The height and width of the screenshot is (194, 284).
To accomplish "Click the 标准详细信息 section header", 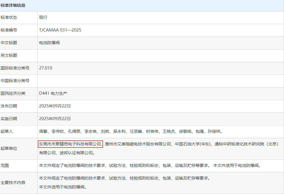I will coord(13,5).
